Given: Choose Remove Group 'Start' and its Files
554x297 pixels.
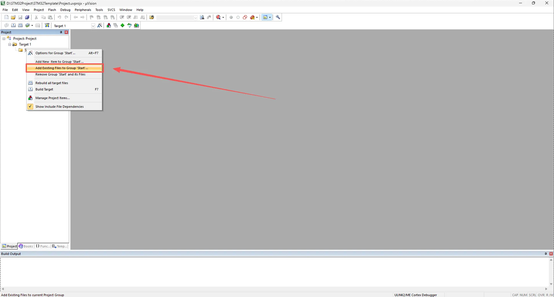Looking at the screenshot, I should pyautogui.click(x=64, y=74).
